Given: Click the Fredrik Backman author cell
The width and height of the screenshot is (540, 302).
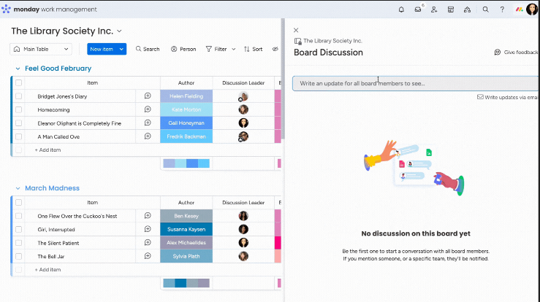Looking at the screenshot, I should (186, 136).
